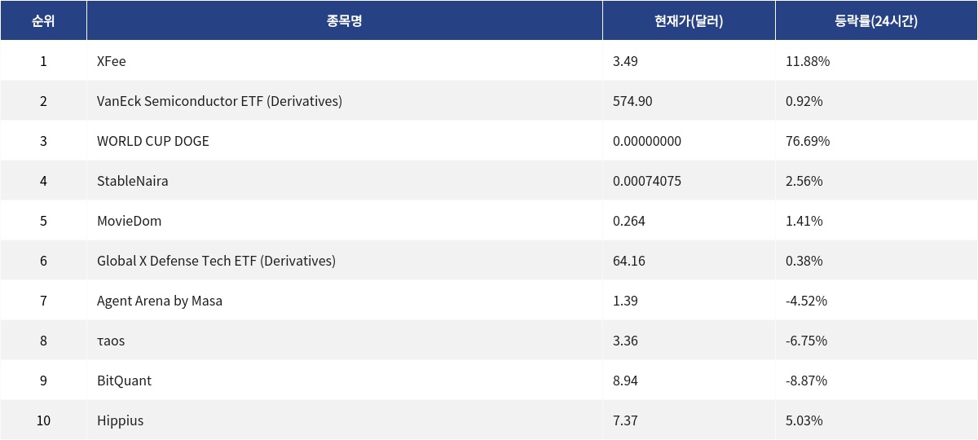Click change rate -6.75%
The image size is (978, 440).
pyautogui.click(x=807, y=341)
